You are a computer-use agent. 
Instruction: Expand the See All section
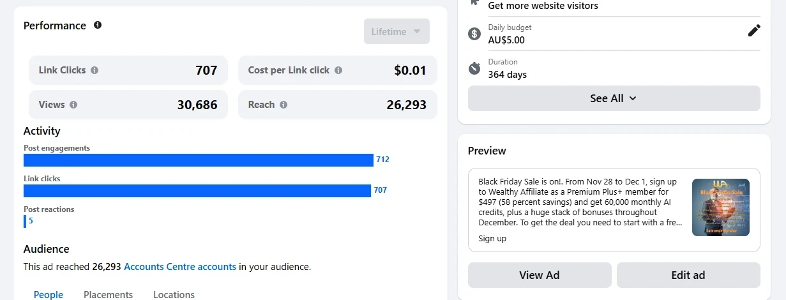614,98
